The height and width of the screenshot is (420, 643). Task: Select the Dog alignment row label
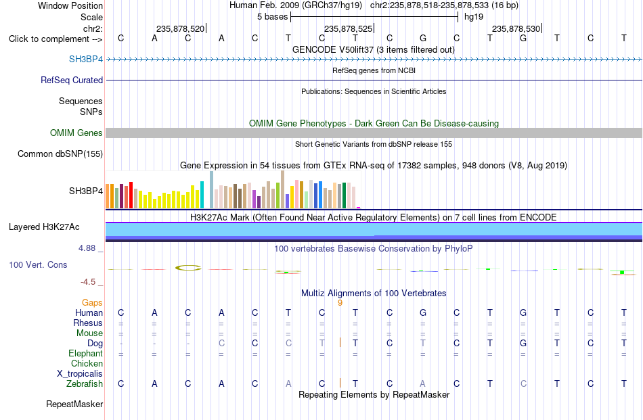click(x=95, y=344)
